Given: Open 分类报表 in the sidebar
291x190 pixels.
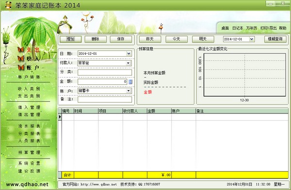Looking at the screenshot, I should pyautogui.click(x=29, y=133).
